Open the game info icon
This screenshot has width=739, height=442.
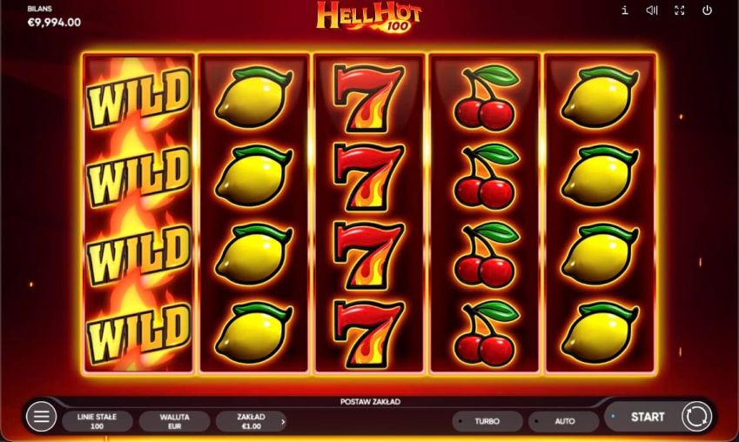[x=624, y=10]
